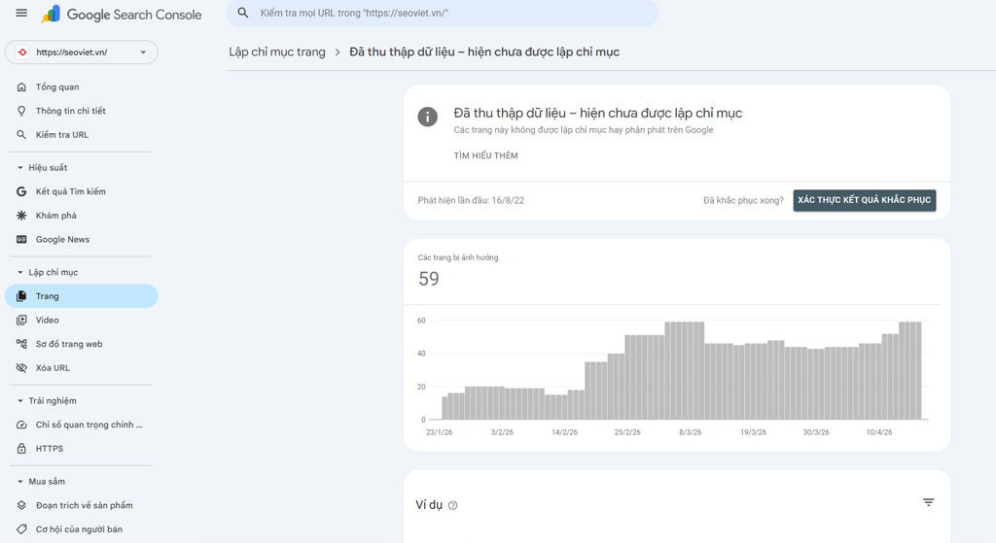The height and width of the screenshot is (543, 996).
Task: Select Tổng quan in the sidebar
Action: point(56,87)
